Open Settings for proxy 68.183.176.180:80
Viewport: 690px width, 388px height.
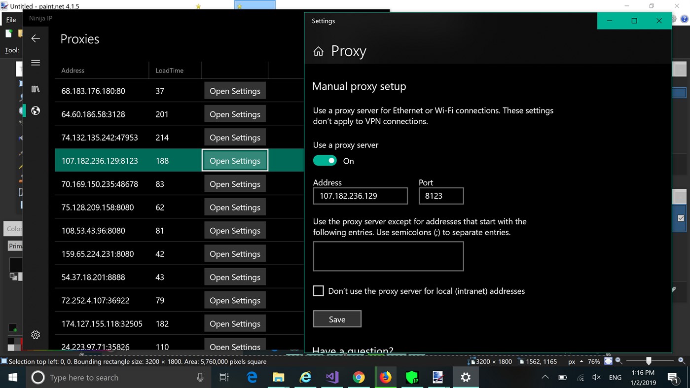235,91
